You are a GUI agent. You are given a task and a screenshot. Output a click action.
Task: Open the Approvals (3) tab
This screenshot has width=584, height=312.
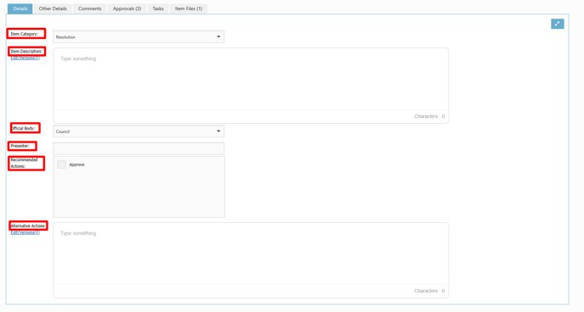tap(127, 8)
